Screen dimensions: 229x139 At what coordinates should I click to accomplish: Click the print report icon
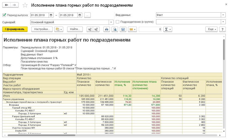click(x=106, y=29)
